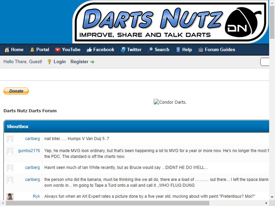Open gumbo2176's profile link
Screen dimensions: 275x206
29,151
